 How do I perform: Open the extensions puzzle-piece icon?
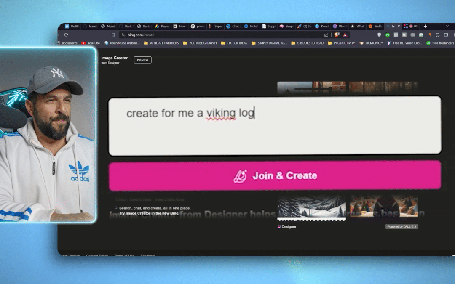tap(438, 35)
